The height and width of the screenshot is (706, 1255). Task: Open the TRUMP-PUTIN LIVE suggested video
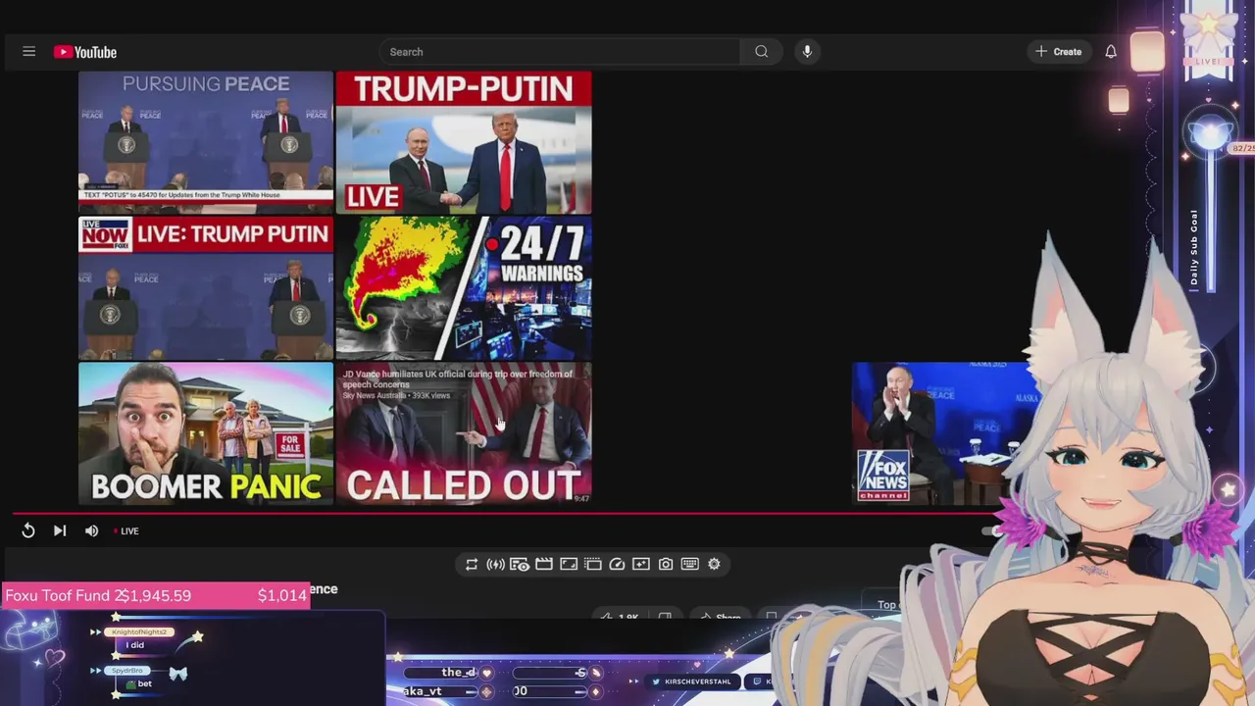tap(464, 142)
